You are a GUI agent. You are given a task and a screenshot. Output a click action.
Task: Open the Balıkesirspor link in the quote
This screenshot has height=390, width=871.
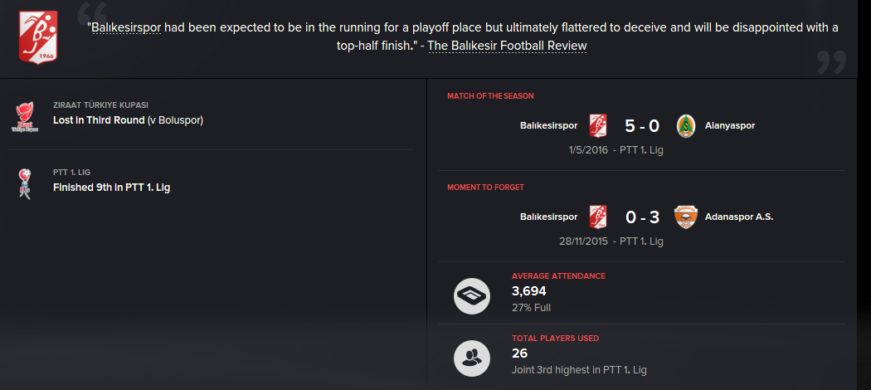pyautogui.click(x=126, y=27)
